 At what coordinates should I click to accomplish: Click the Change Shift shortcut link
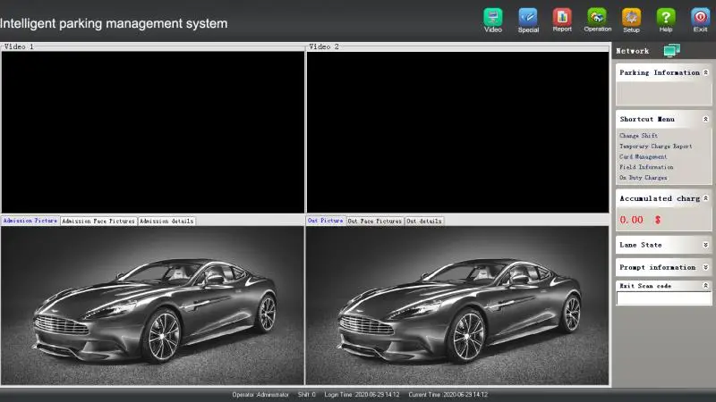pyautogui.click(x=638, y=136)
